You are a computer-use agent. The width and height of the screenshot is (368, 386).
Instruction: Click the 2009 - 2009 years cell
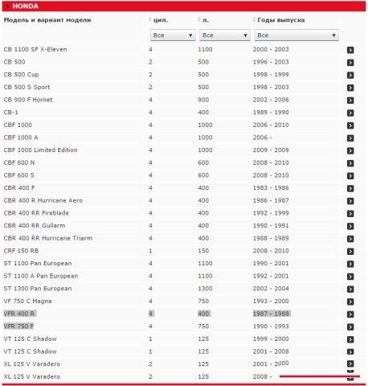point(271,150)
